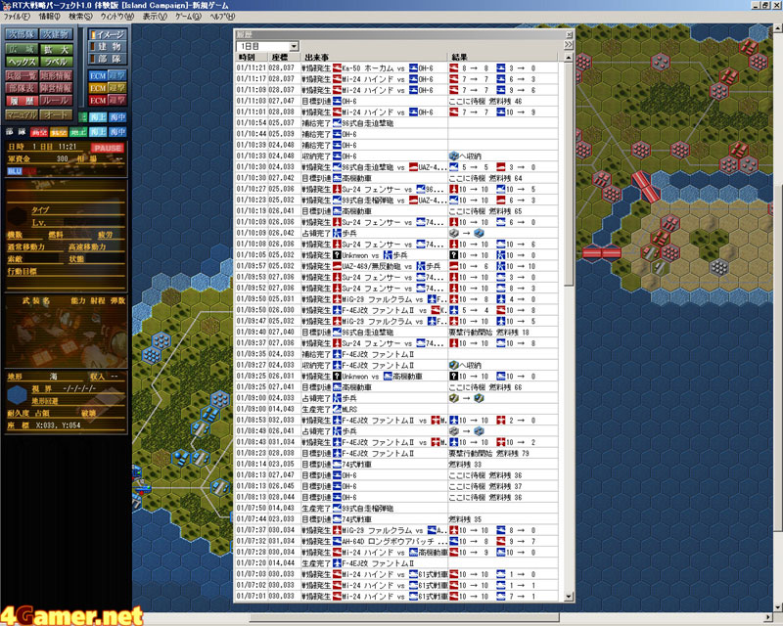The image size is (783, 626).
Task: Click the 出来事 column header
Action: point(374,57)
